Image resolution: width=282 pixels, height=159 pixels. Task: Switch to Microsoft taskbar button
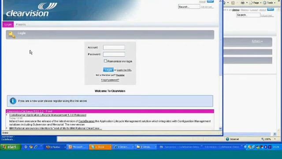[78, 147]
